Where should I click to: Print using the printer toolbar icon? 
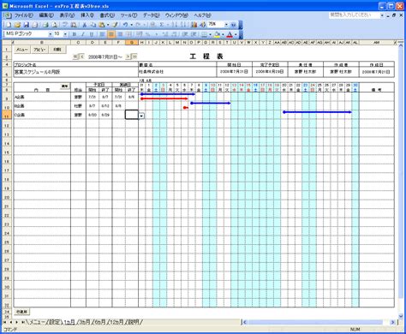[x=45, y=25]
